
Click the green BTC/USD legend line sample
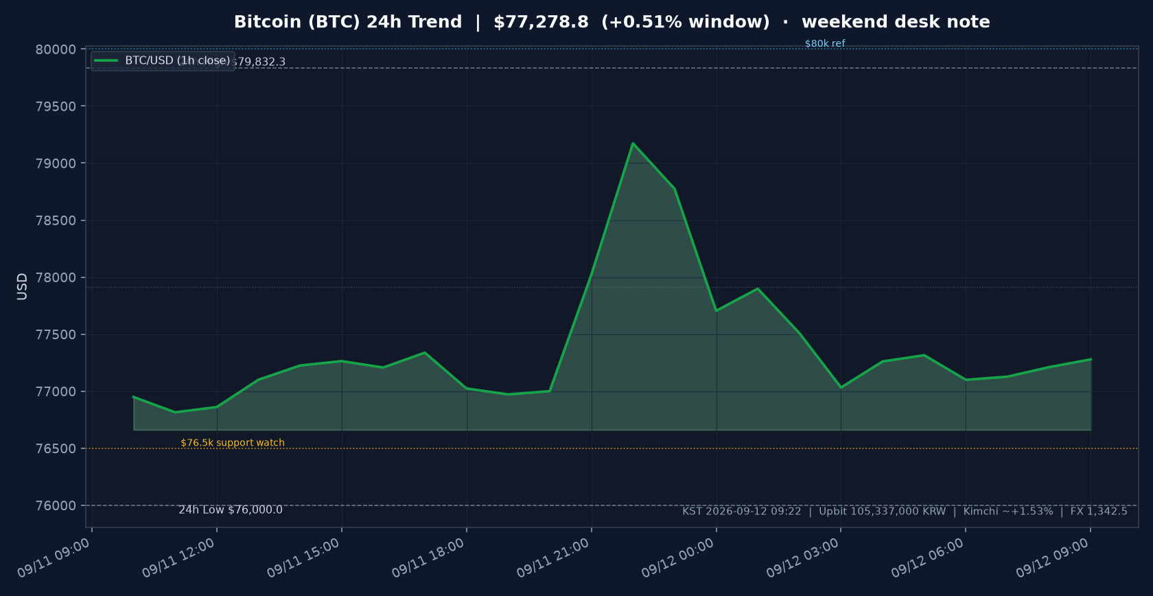click(106, 60)
